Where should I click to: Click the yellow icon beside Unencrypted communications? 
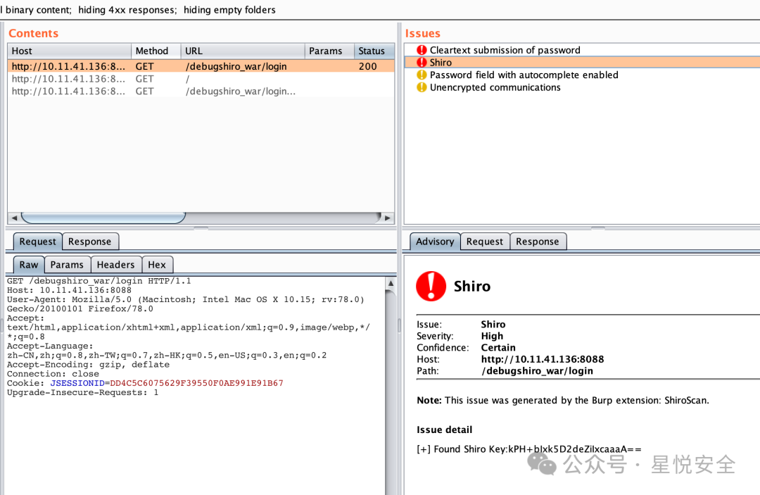422,87
